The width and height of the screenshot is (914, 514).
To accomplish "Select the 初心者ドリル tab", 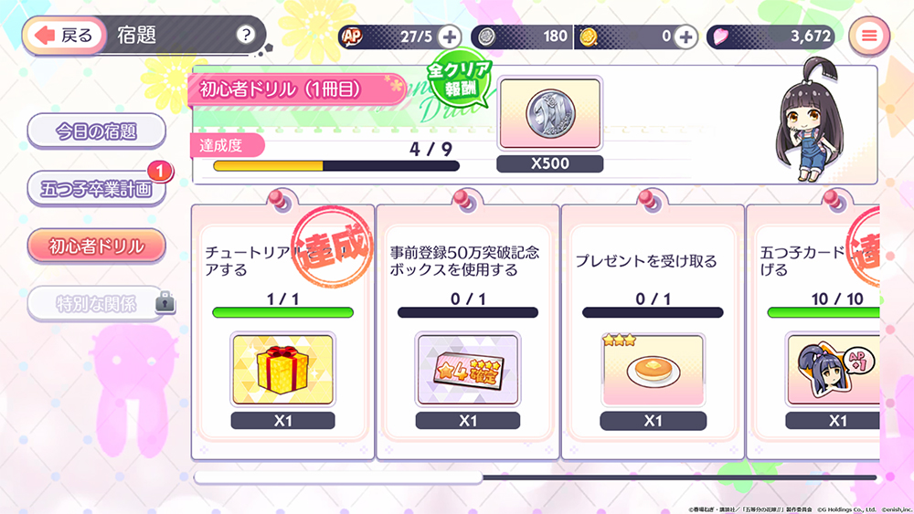I will click(x=97, y=247).
